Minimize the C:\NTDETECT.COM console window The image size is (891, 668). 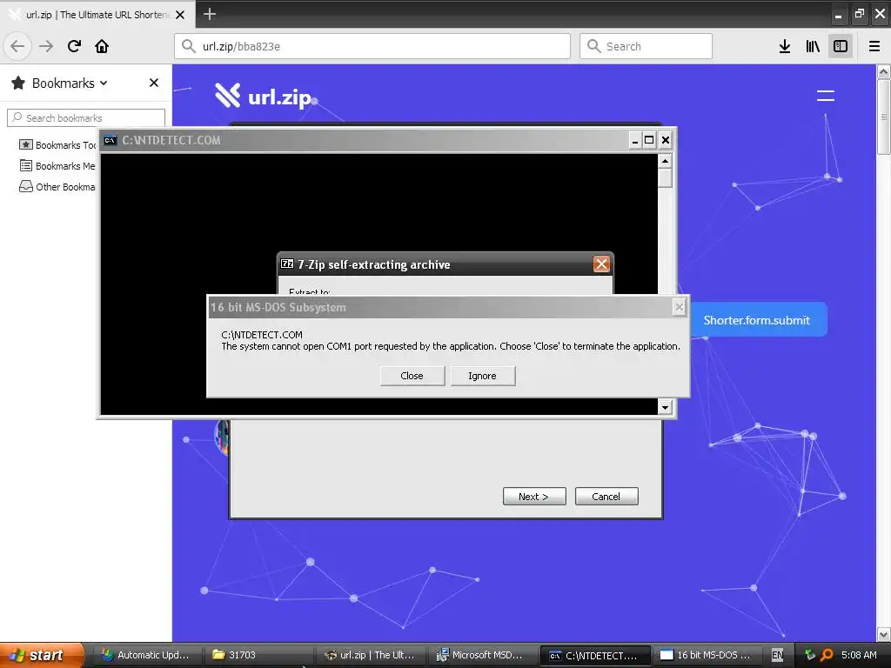(634, 140)
